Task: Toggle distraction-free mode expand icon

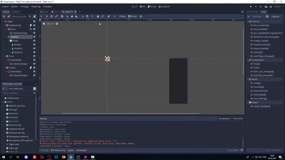Action: tap(242, 12)
